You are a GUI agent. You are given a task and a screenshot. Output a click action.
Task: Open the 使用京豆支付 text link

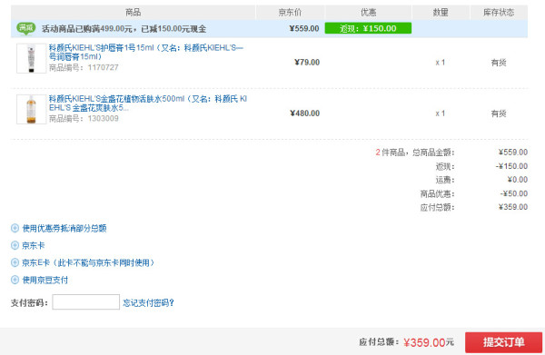[45, 280]
